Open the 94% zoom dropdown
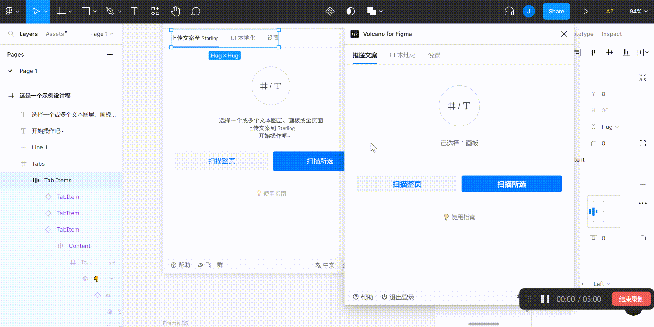This screenshot has height=327, width=654. tap(638, 12)
